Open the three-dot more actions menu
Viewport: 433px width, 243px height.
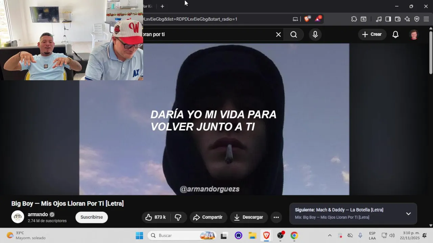(x=276, y=217)
